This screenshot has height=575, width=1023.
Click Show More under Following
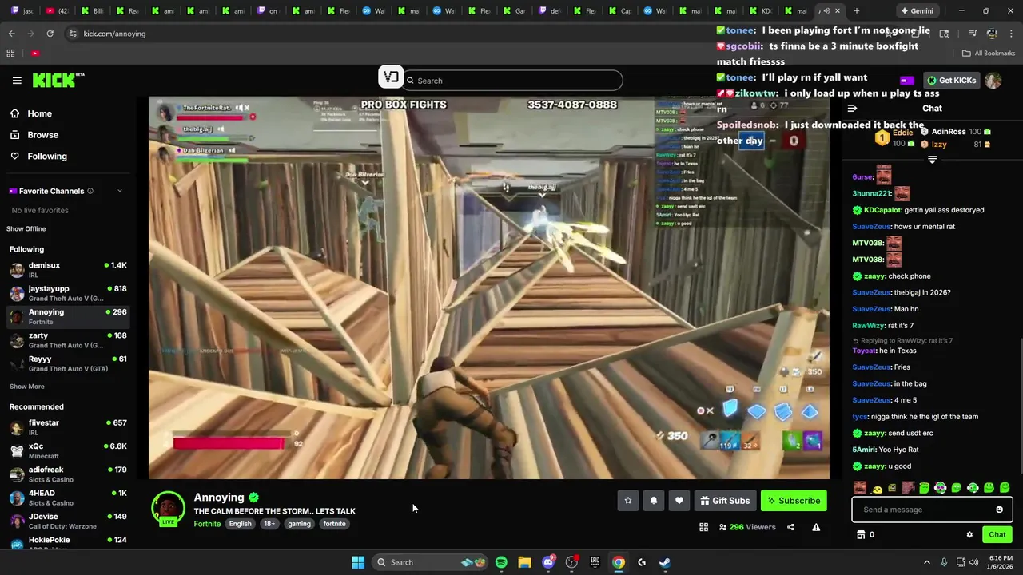click(27, 387)
